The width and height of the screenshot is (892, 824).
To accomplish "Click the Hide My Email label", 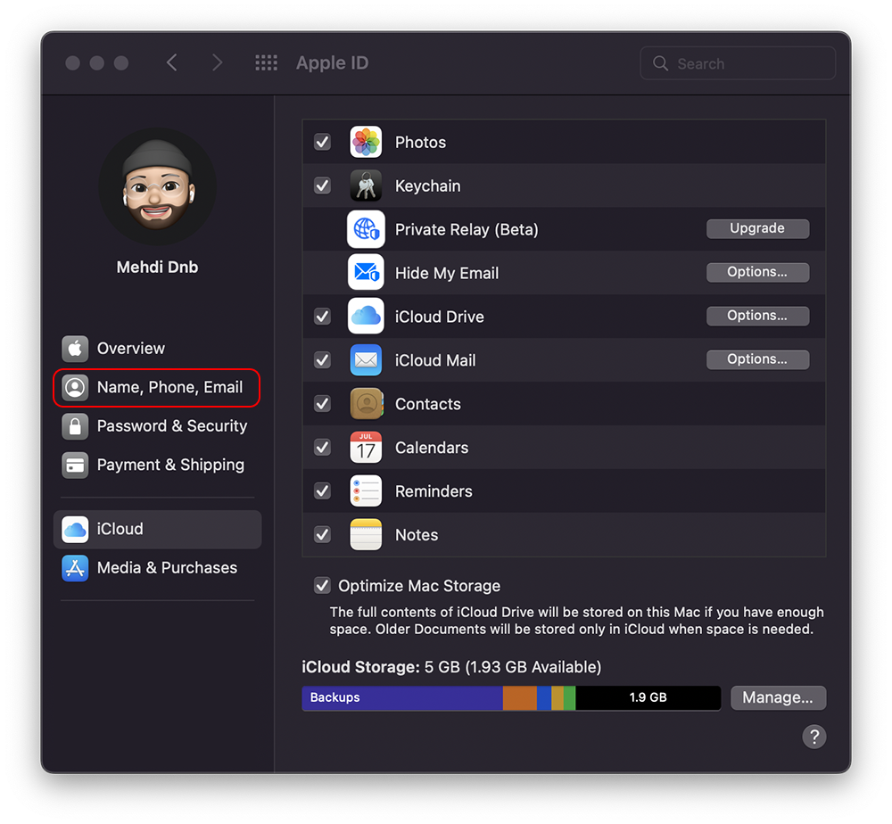I will pos(447,274).
